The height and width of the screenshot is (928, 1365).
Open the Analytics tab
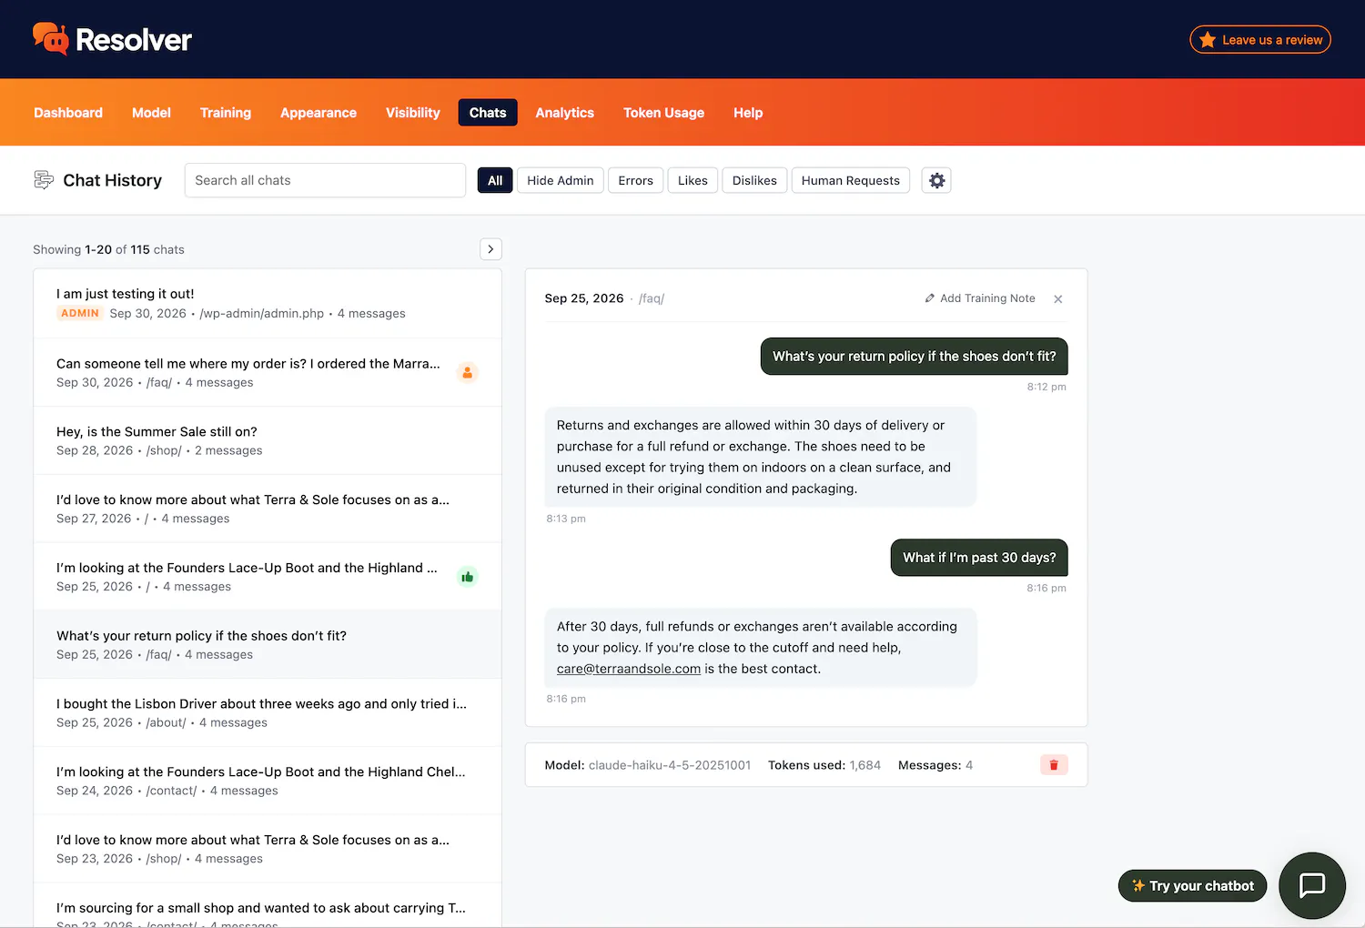(564, 113)
